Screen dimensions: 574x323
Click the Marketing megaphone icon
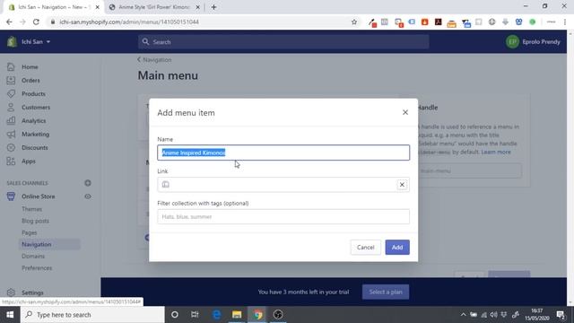coord(11,134)
